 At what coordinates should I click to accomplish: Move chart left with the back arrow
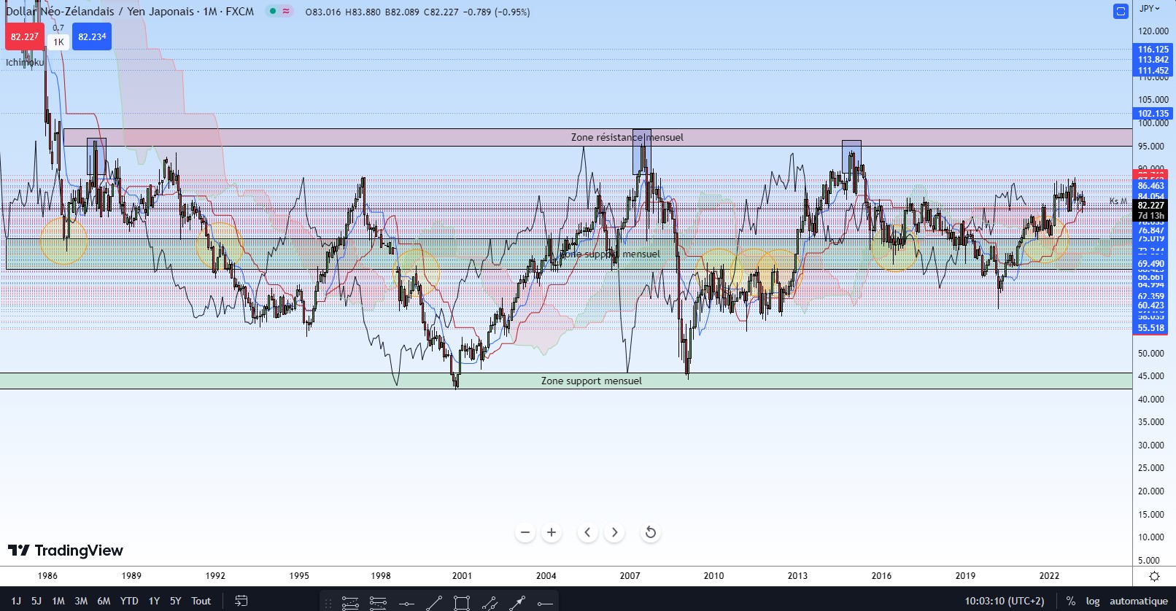[x=588, y=532]
